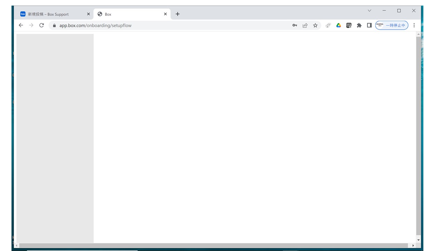Click the scroll right arrow
Viewport: 446px width, 251px height.
[x=413, y=245]
